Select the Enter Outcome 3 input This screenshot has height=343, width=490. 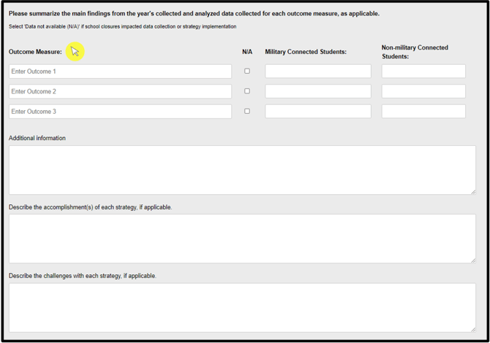click(x=120, y=112)
